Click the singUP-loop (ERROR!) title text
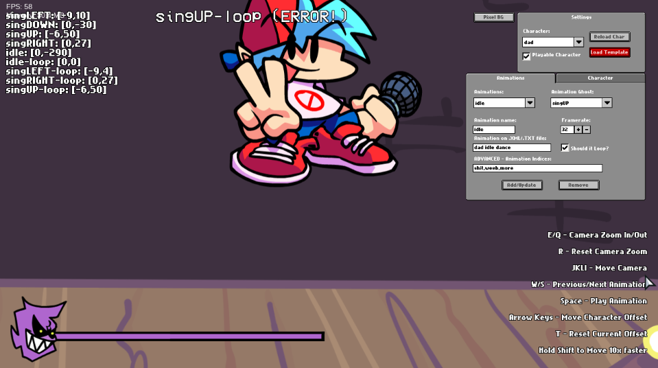 [251, 16]
